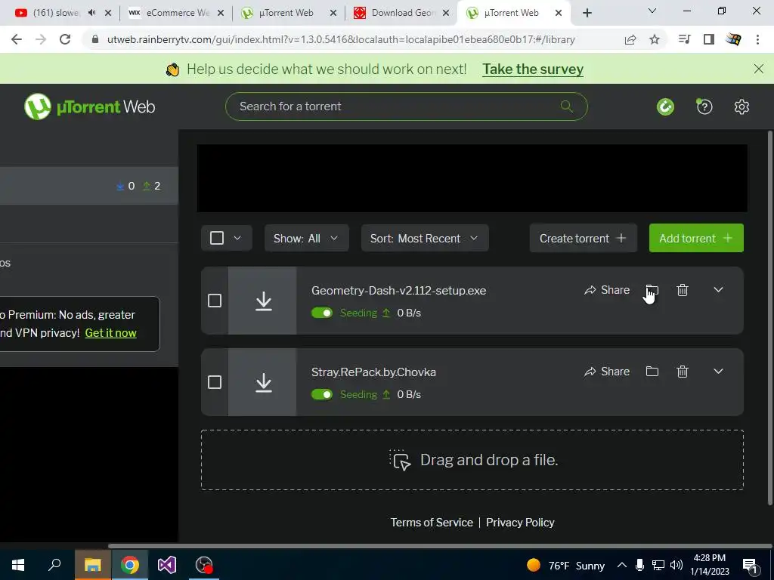The width and height of the screenshot is (774, 580).
Task: Check the Stray.RePack.by.Chovka checkbox
Action: pyautogui.click(x=215, y=381)
